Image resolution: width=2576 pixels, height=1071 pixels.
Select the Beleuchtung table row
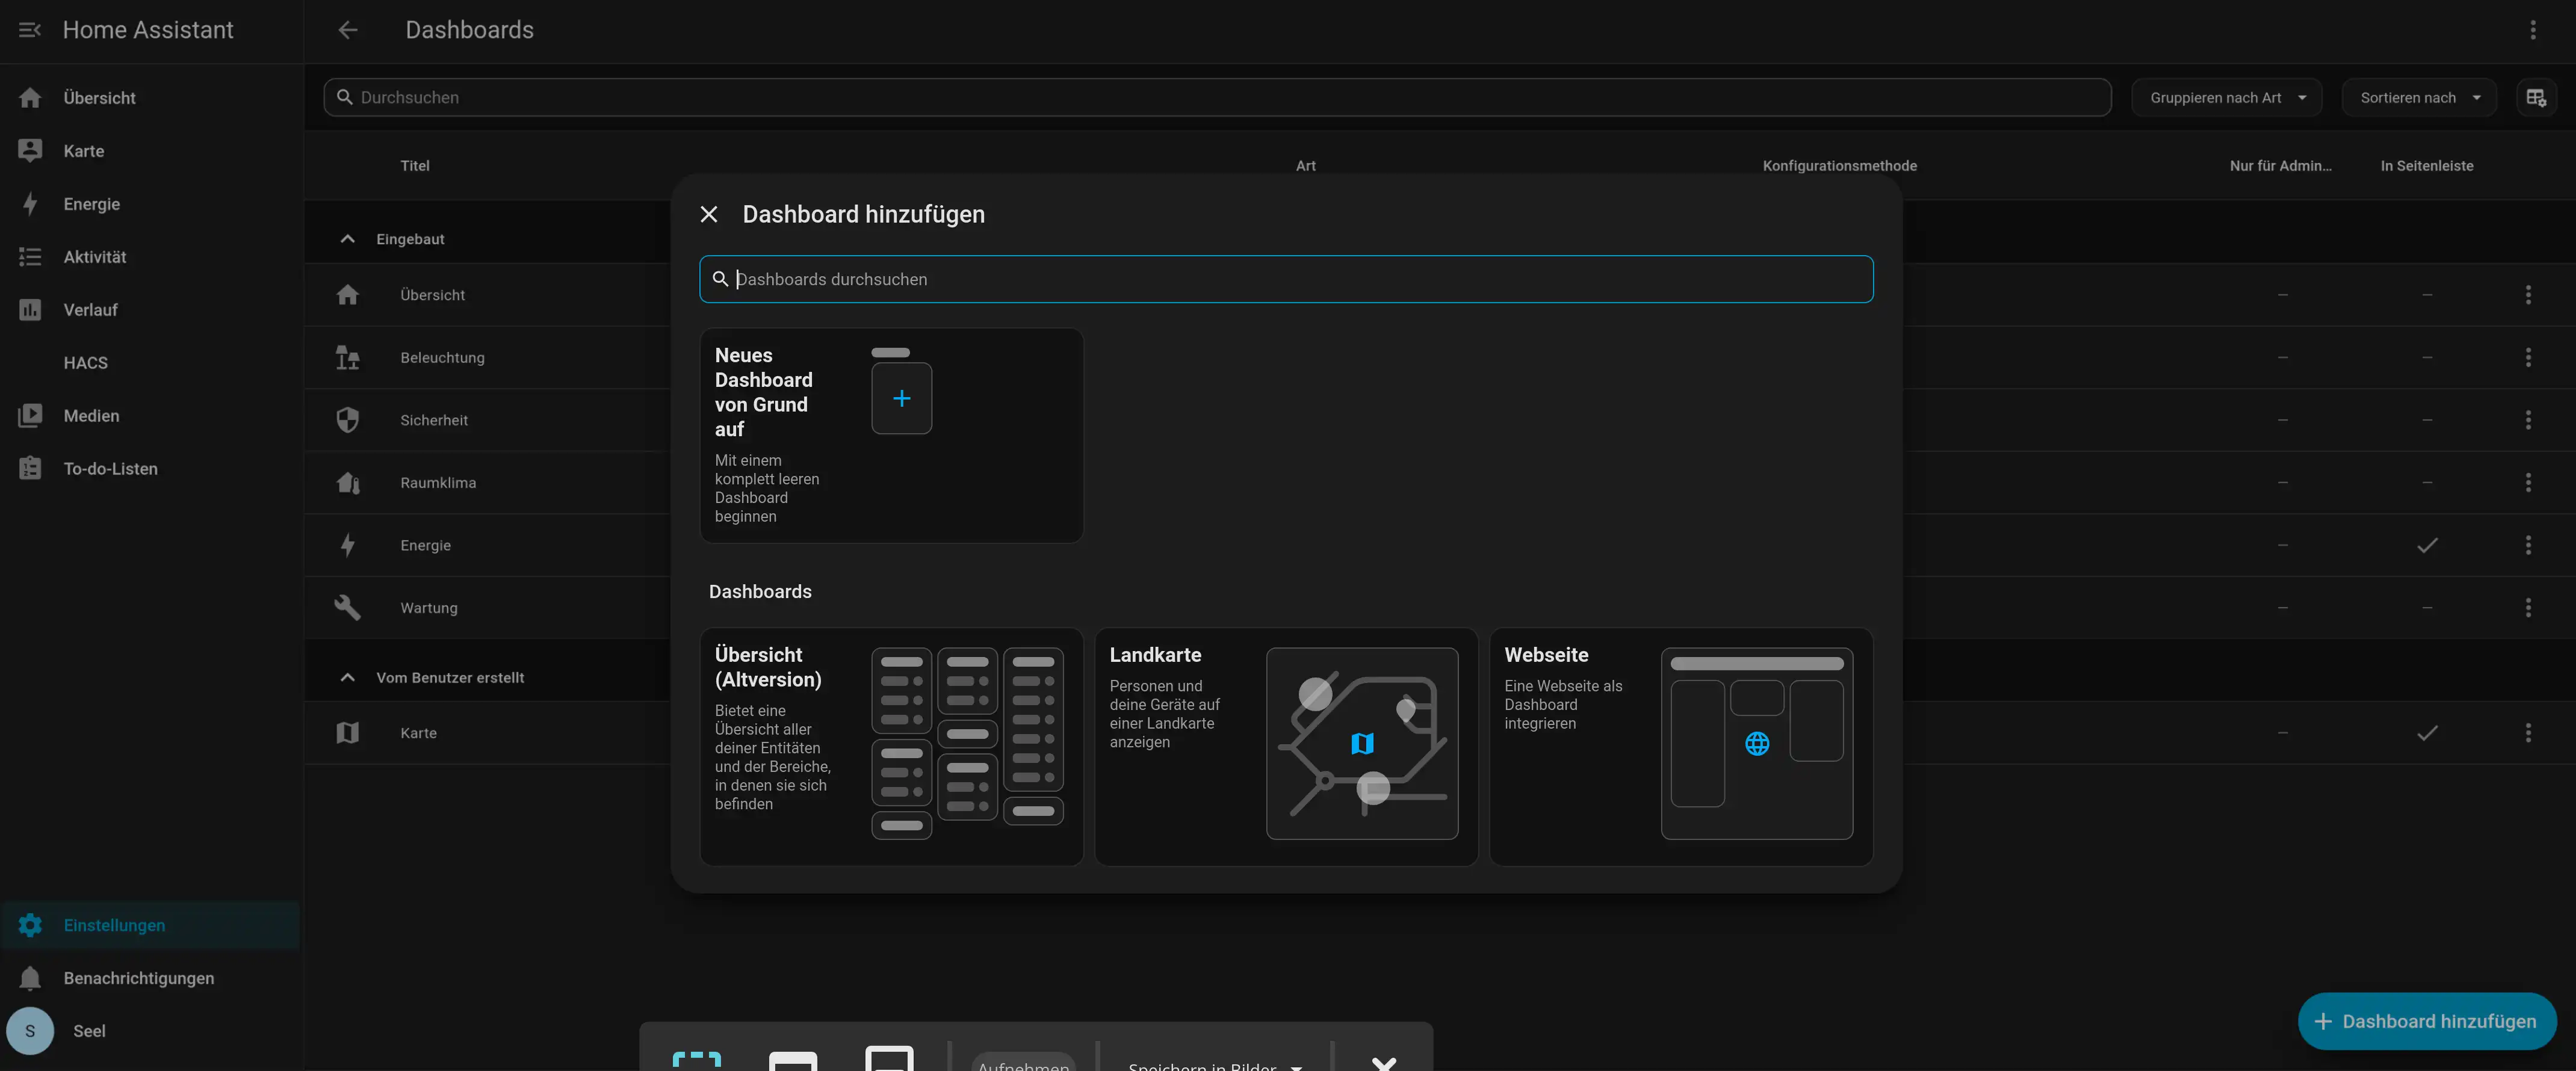(x=1440, y=357)
